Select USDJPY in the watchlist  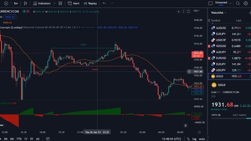point(229,70)
